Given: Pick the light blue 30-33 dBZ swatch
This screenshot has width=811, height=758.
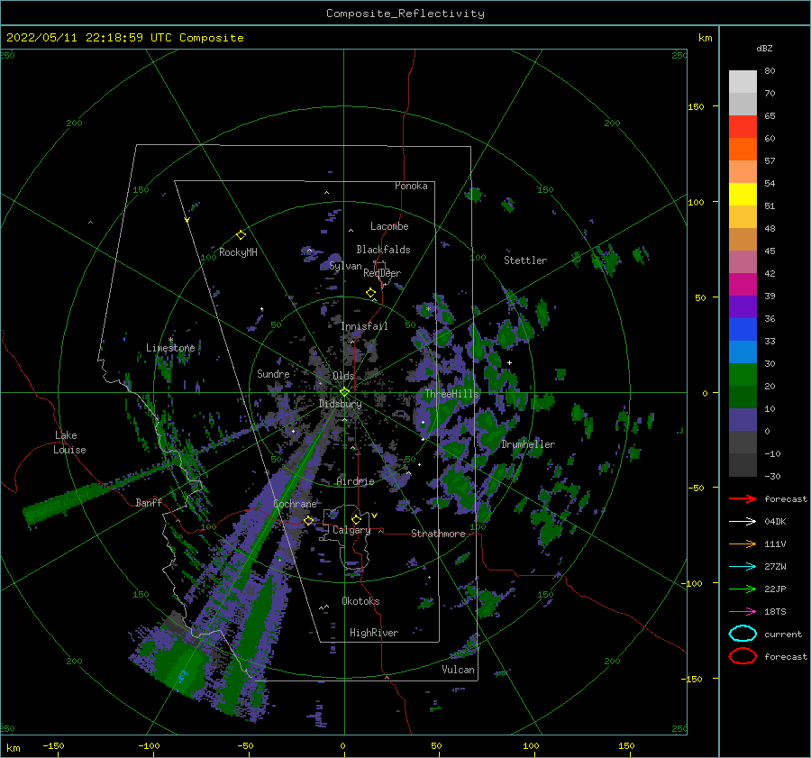Looking at the screenshot, I should pos(743,352).
